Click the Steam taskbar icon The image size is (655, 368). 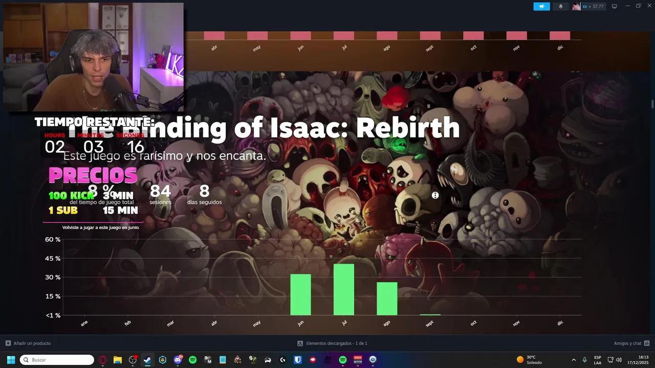(147, 360)
